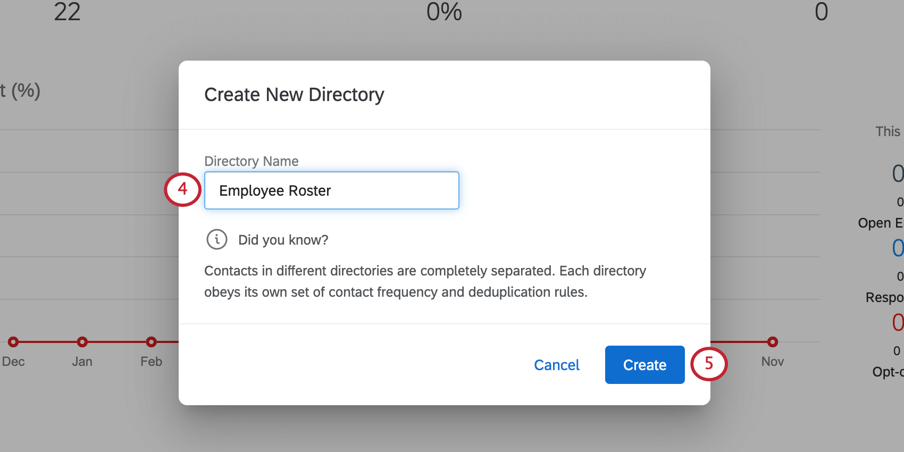Screen dimensions: 904x452
Task: Click the Create New Directory title
Action: pyautogui.click(x=294, y=95)
